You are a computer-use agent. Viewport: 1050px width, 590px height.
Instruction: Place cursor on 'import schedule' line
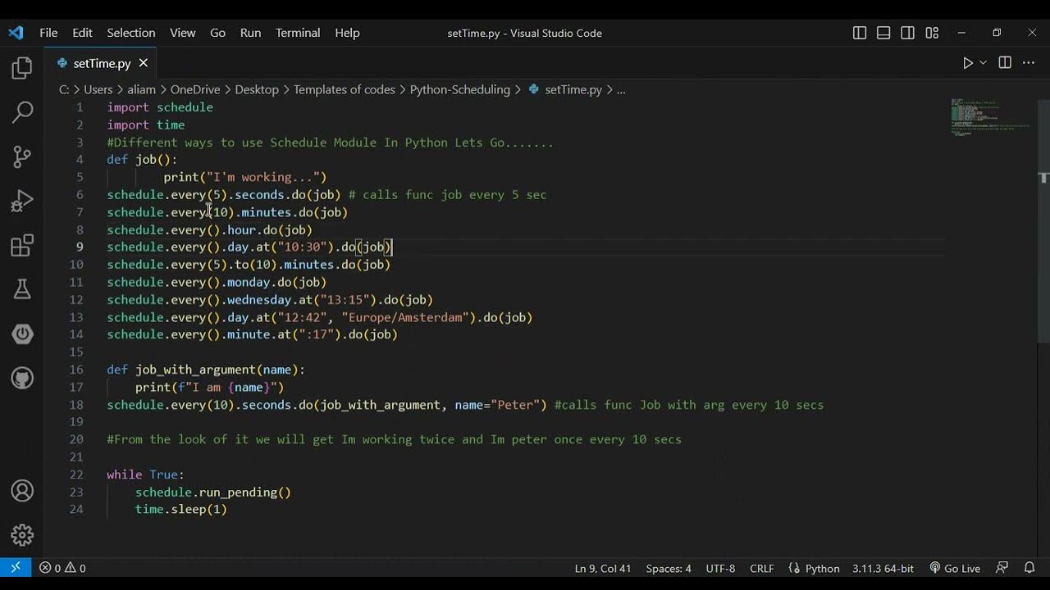(x=160, y=107)
